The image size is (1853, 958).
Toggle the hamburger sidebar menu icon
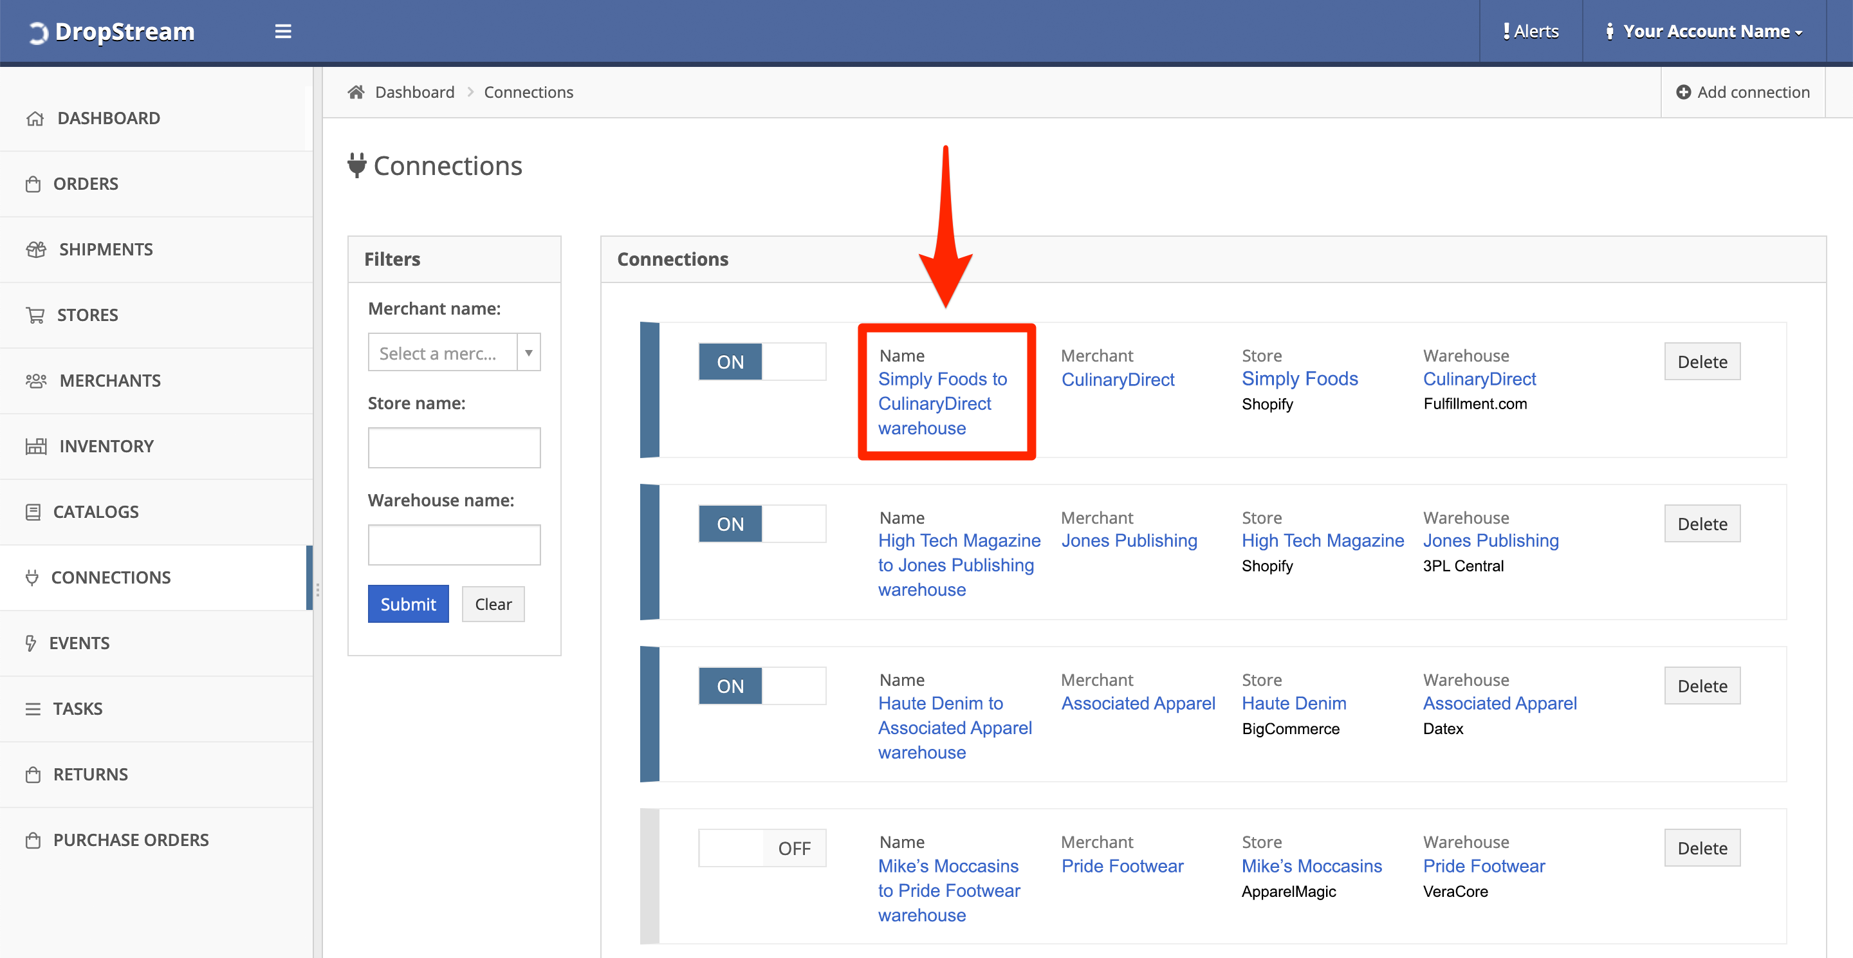point(282,31)
